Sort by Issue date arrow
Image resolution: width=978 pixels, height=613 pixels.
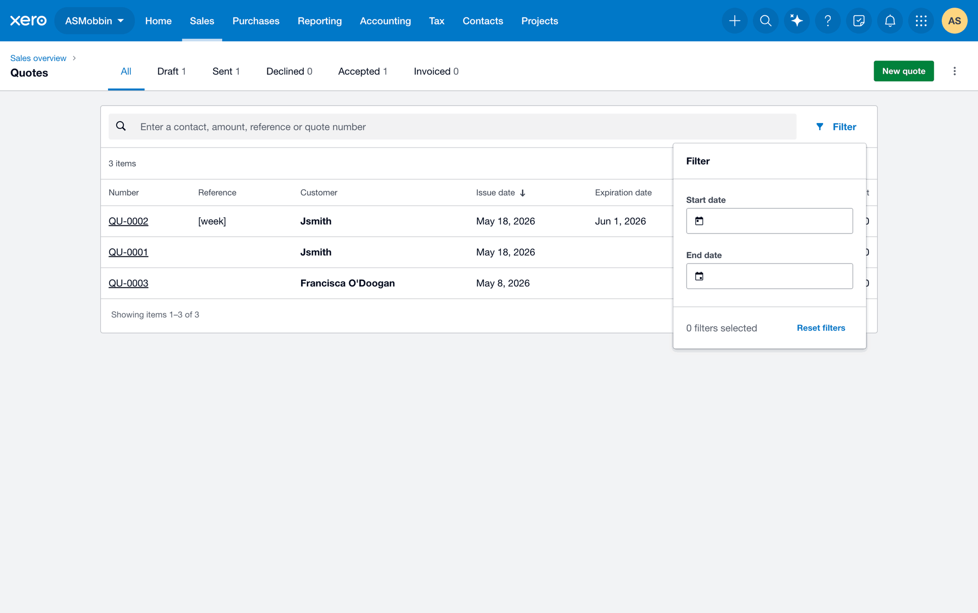pyautogui.click(x=523, y=193)
